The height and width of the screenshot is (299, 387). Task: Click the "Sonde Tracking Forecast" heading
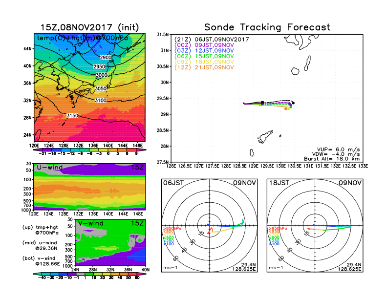coord(267,27)
